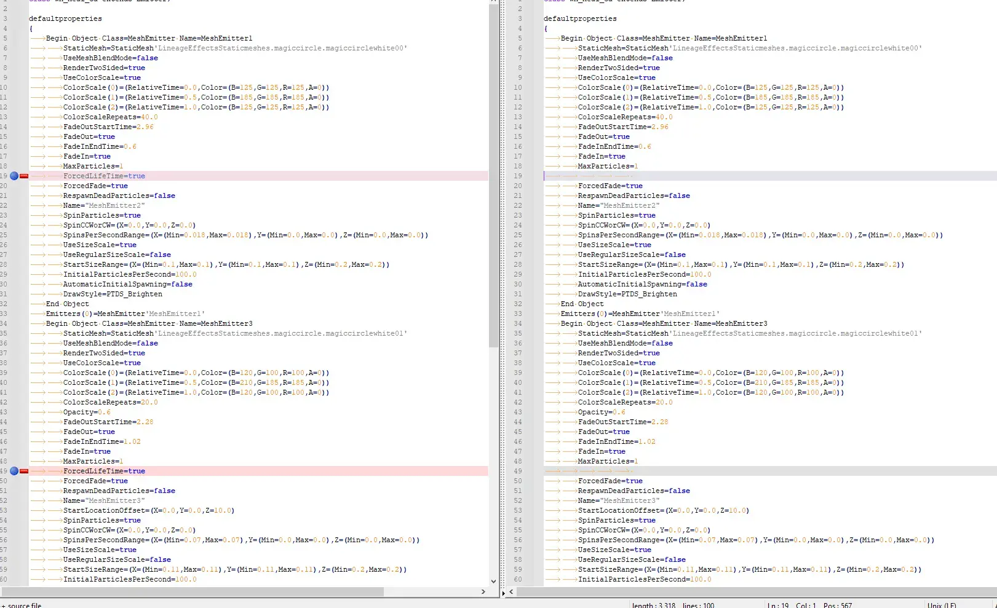Click the small black arrow on the pane splitter
The height and width of the screenshot is (608, 997).
[x=503, y=593]
